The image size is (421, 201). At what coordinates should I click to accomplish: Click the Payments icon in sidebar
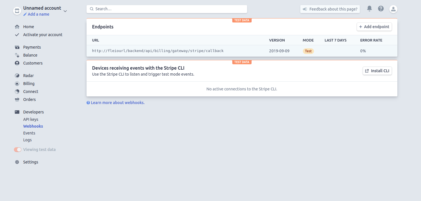coord(17,47)
